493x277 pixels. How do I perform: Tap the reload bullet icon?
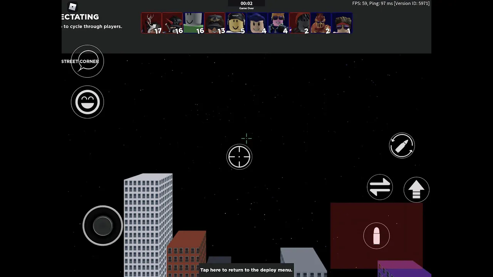tap(402, 145)
